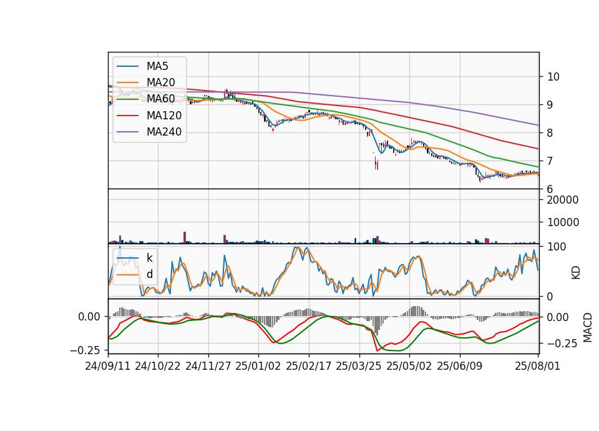Image resolution: width=599 pixels, height=431 pixels.
Task: Click the blue MA5 legend line sample
Action: pos(127,66)
